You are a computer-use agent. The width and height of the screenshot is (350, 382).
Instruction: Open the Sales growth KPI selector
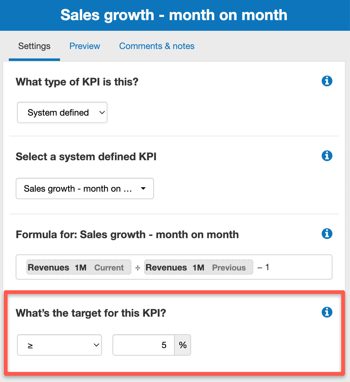coord(85,188)
